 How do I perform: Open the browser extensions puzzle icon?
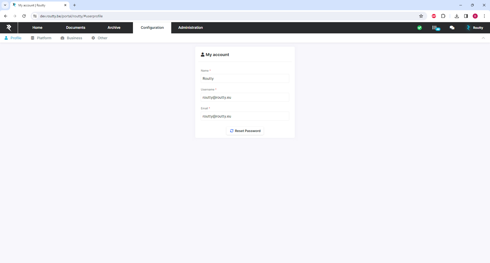point(443,16)
